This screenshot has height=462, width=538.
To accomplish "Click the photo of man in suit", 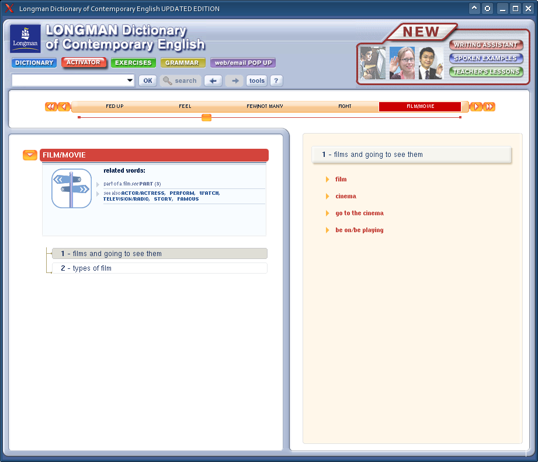I will [431, 63].
